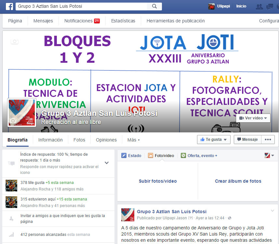Click Crear álbum de fotos
279x244 pixels.
238,181
